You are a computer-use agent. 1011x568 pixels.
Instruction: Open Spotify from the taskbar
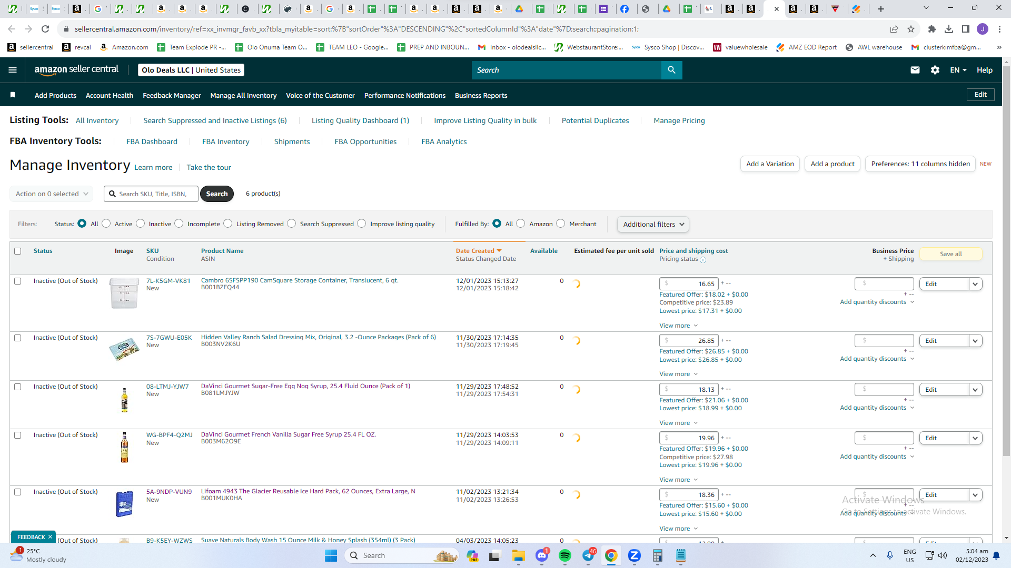point(565,555)
